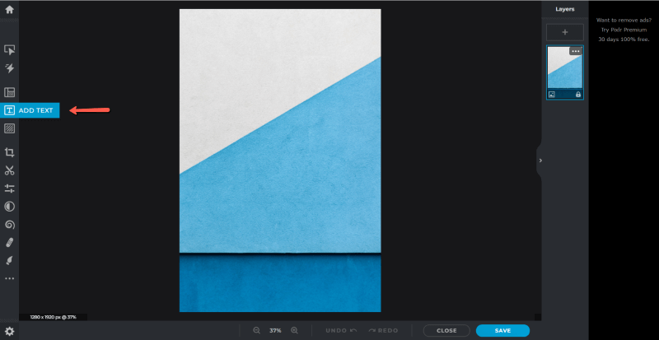The width and height of the screenshot is (659, 340).
Task: Click the layer image type icon
Action: pyautogui.click(x=552, y=95)
